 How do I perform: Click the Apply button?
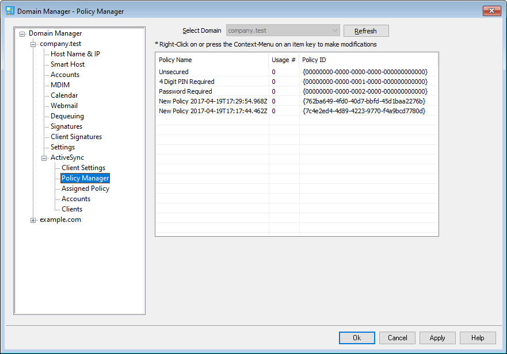437,338
